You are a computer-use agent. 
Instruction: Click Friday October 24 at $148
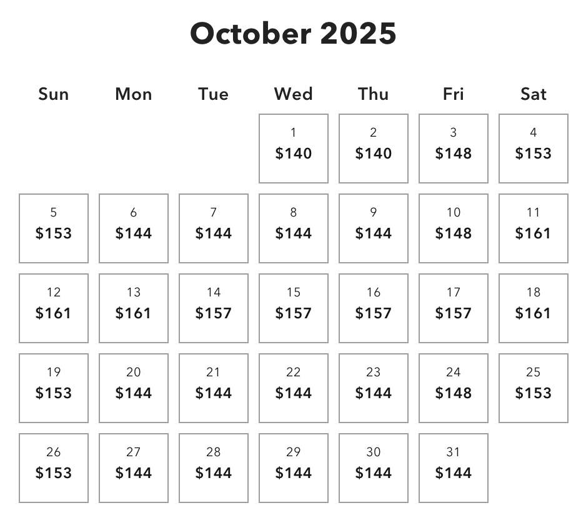click(x=453, y=388)
